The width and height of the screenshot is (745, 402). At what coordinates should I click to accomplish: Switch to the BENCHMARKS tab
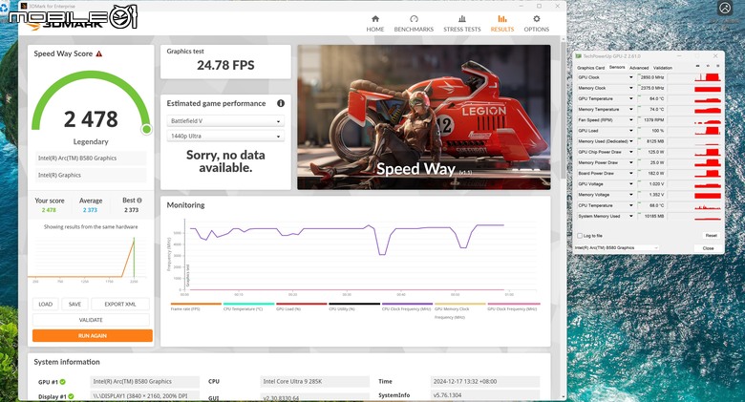[x=414, y=23]
